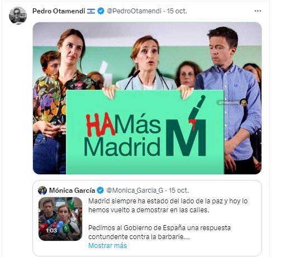Open the @PedroOtamendi handle link
The height and width of the screenshot is (257, 281).
(x=134, y=11)
